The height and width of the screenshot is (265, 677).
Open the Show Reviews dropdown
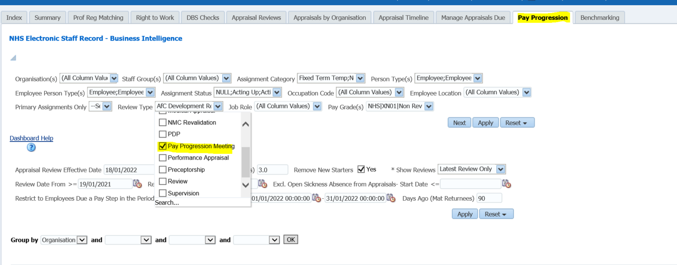point(500,169)
